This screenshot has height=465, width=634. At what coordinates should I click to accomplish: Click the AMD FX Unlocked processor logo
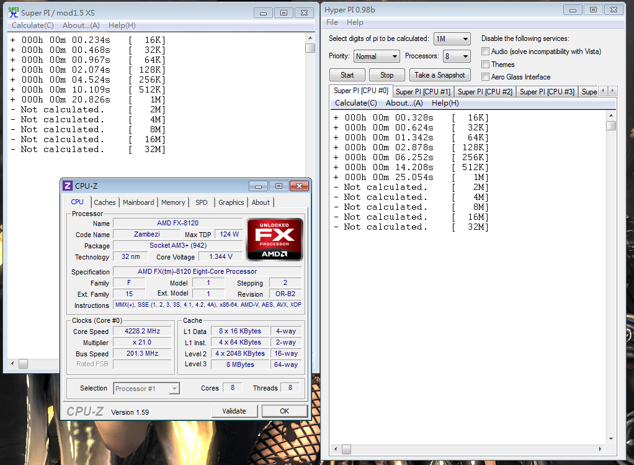pos(275,240)
